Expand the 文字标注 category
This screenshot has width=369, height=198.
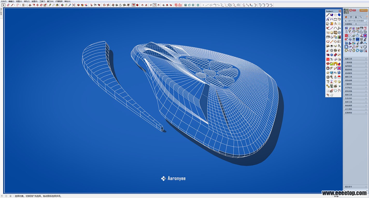[356, 88]
